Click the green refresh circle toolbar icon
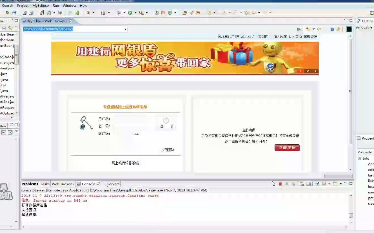 pos(170,13)
